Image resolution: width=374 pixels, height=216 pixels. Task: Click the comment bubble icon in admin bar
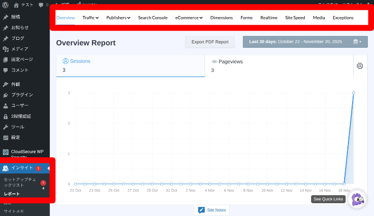pos(41,5)
